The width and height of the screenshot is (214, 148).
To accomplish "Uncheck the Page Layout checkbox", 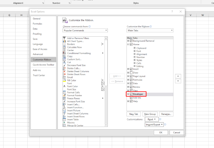I will tap(131, 76).
